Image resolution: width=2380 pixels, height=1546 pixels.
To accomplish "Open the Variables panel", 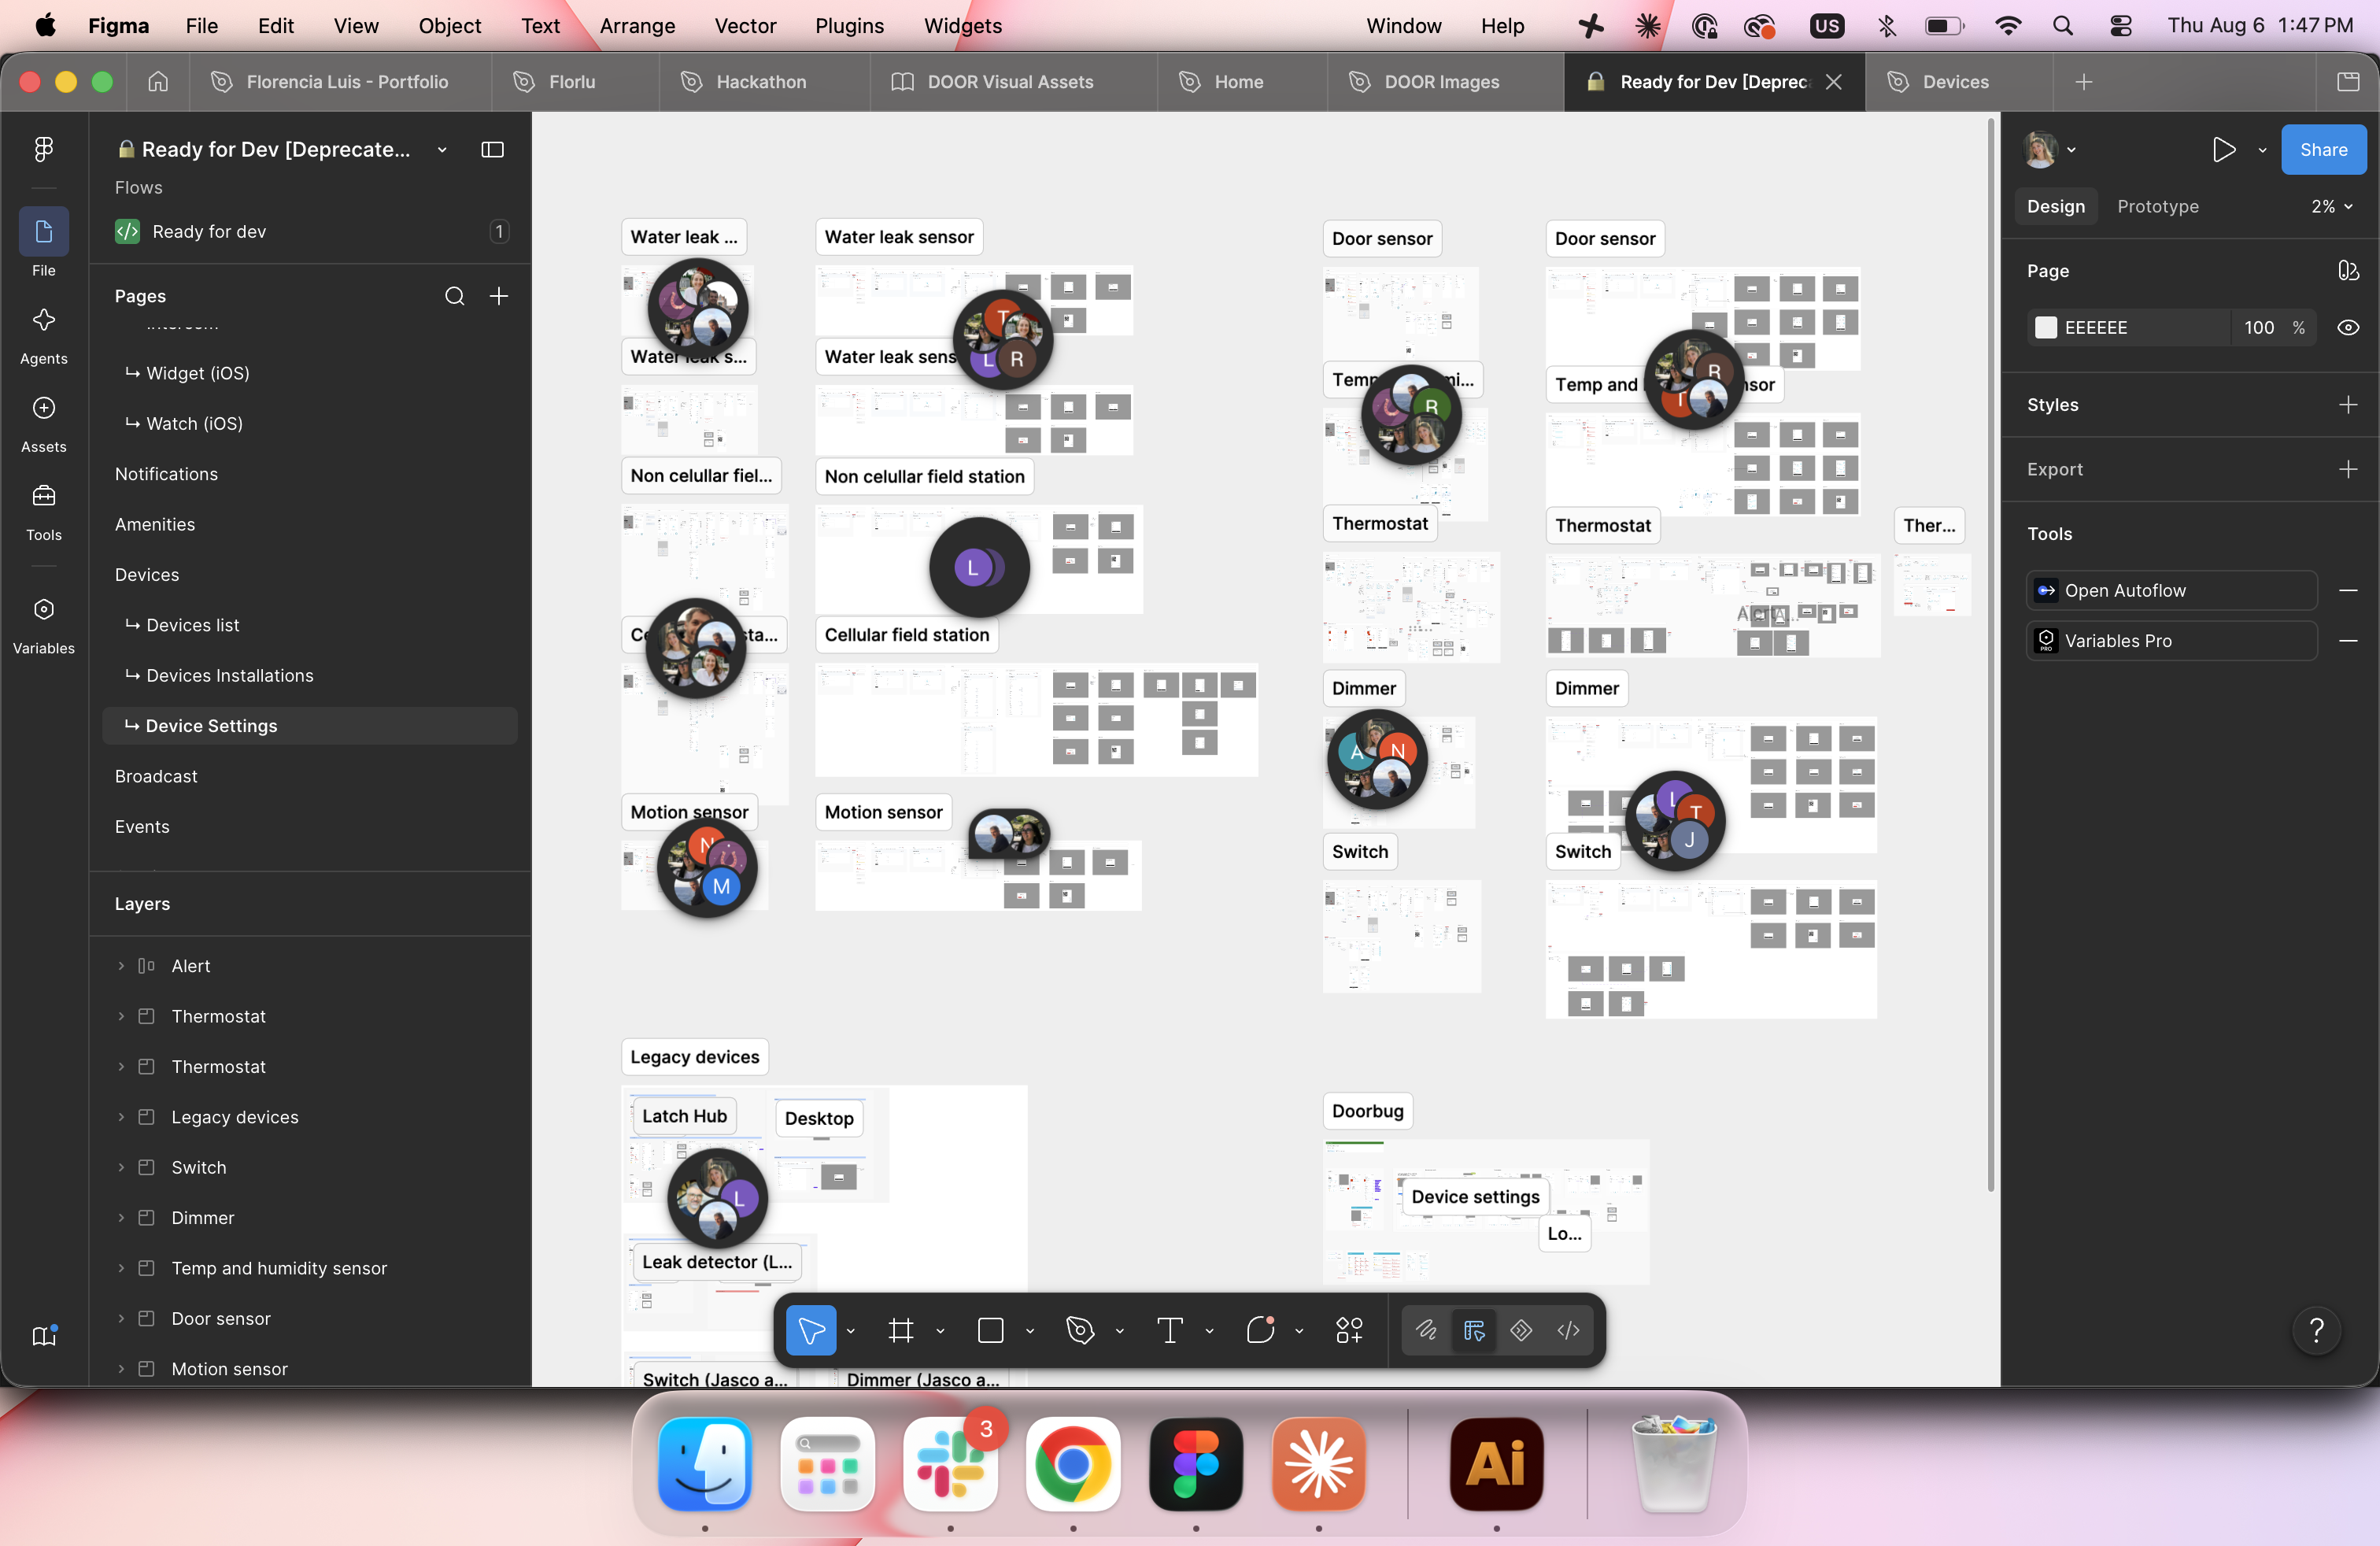I will [44, 625].
